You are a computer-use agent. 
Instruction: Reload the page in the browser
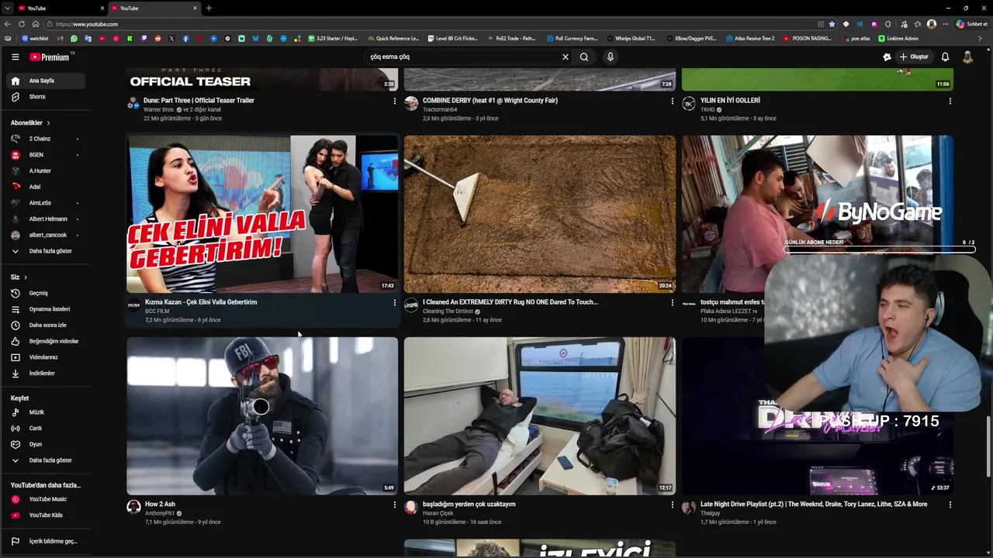tap(22, 24)
